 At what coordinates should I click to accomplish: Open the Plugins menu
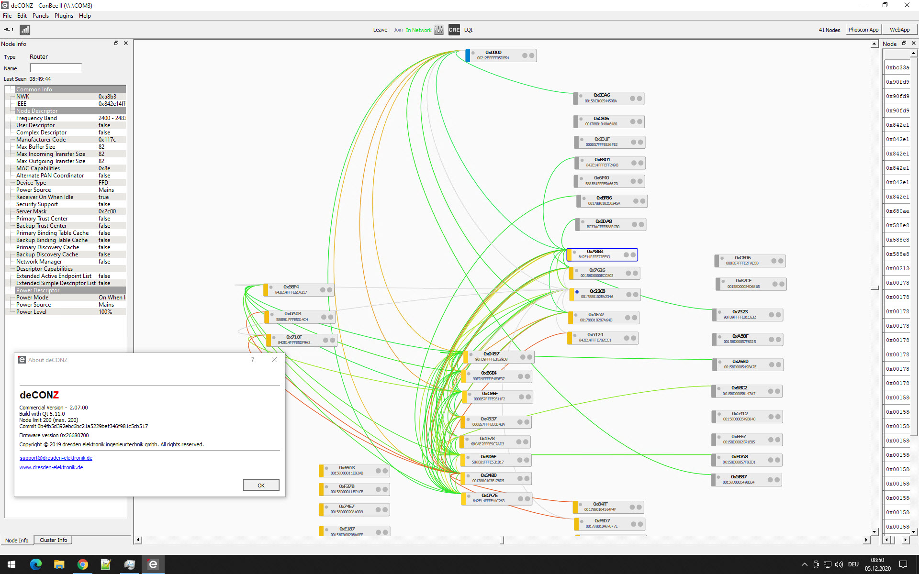(64, 16)
